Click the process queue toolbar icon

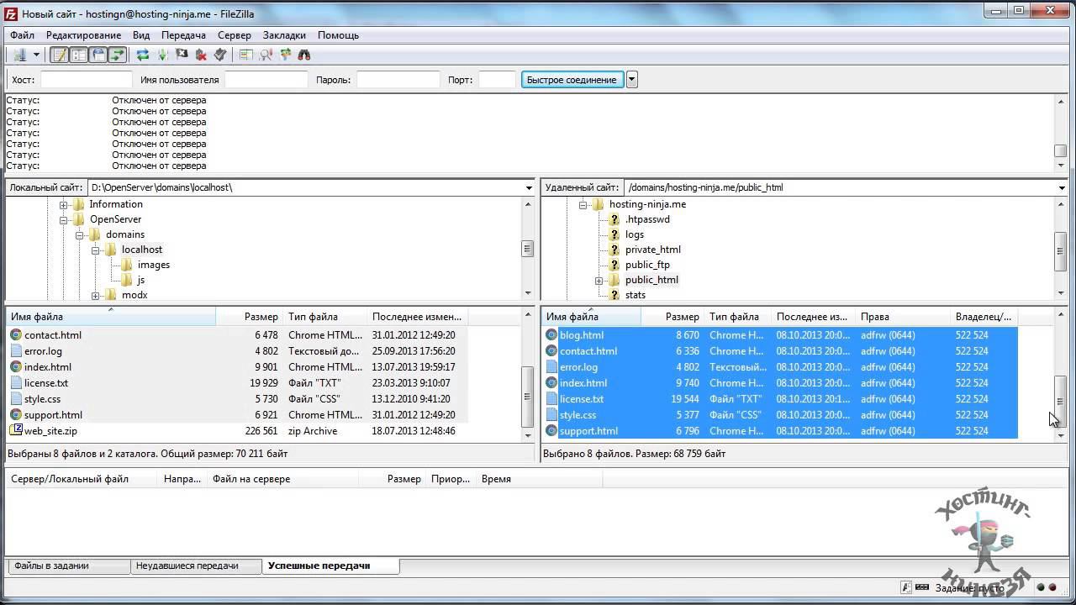162,55
